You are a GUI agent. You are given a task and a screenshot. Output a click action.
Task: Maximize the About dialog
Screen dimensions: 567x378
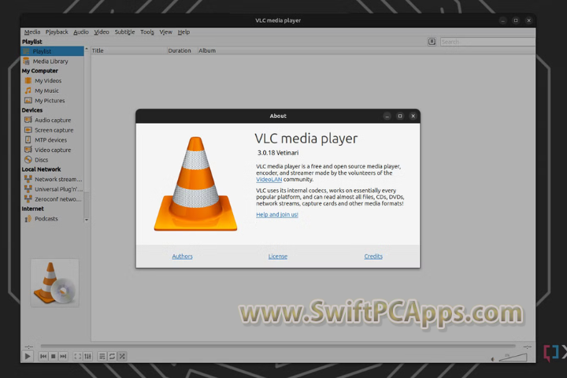400,116
